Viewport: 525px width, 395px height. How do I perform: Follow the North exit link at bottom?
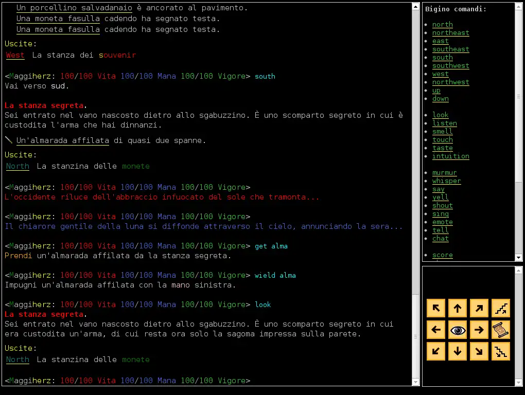[17, 360]
